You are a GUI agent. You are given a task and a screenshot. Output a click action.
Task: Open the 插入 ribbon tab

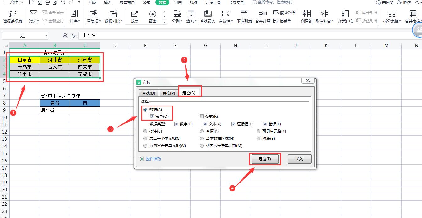(x=107, y=3)
